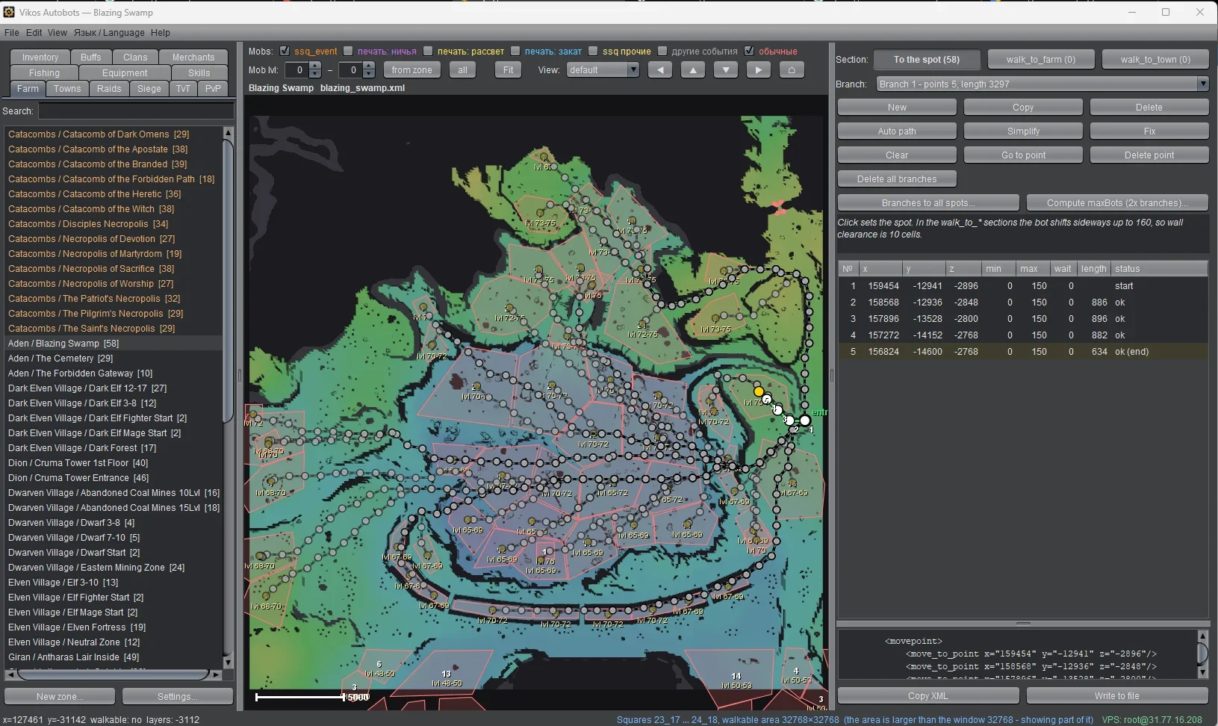Switch to the Raids tab
Image resolution: width=1218 pixels, height=726 pixels.
[109, 89]
